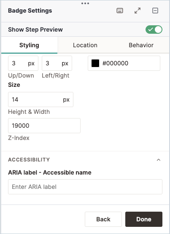Open the keyboard shortcuts icon
170x234 pixels.
[x=120, y=11]
